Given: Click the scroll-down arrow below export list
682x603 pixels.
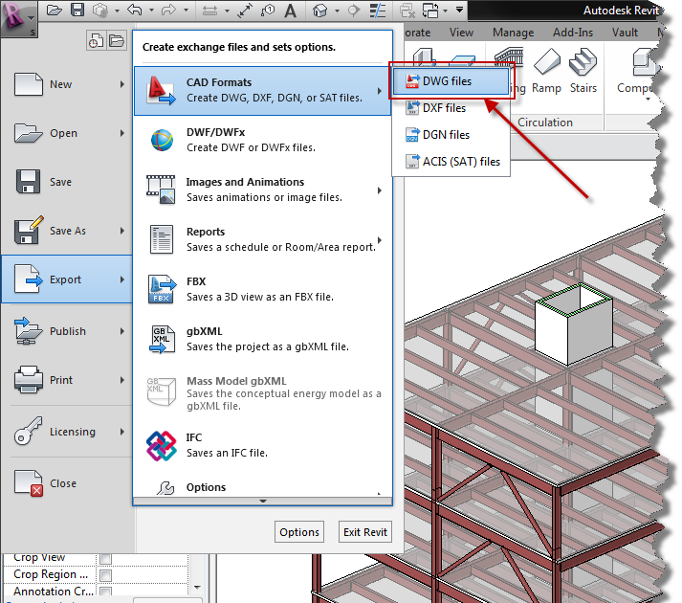Looking at the screenshot, I should 263,502.
